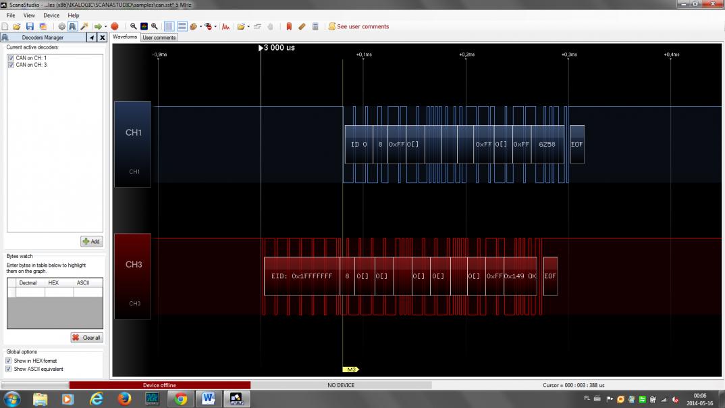Click the zoom out magnifier icon

click(134, 26)
